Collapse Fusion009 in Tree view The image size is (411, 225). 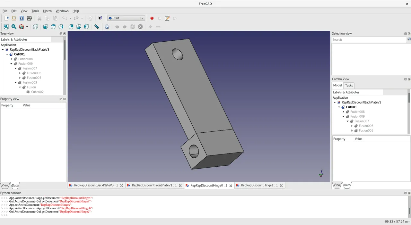coord(11,64)
